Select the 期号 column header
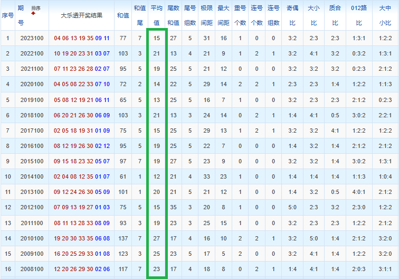The height and width of the screenshot is (279, 399). (x=21, y=15)
